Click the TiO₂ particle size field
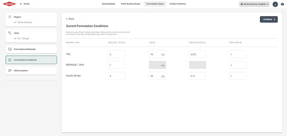The width and height of the screenshot is (287, 136). (x=198, y=54)
